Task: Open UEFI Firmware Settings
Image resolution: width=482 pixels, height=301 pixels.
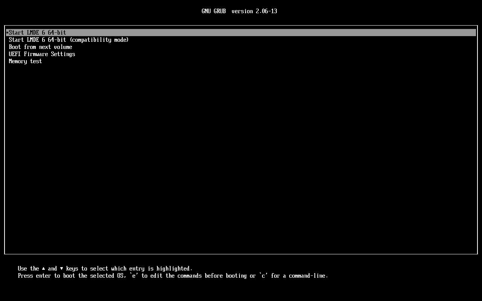Action: point(42,54)
